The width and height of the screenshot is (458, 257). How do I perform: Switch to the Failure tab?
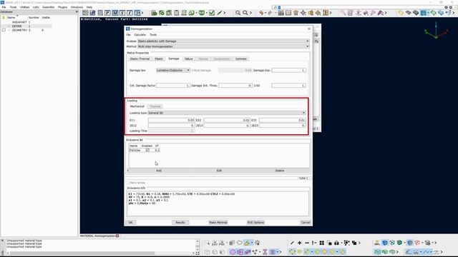(x=189, y=59)
